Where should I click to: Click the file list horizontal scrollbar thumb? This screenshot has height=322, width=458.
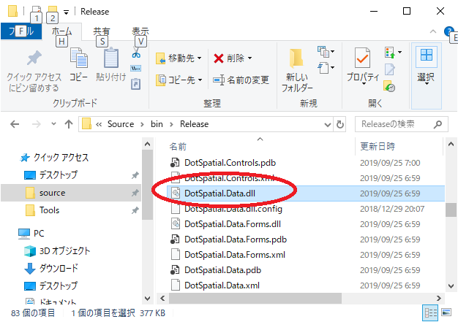[x=255, y=298]
